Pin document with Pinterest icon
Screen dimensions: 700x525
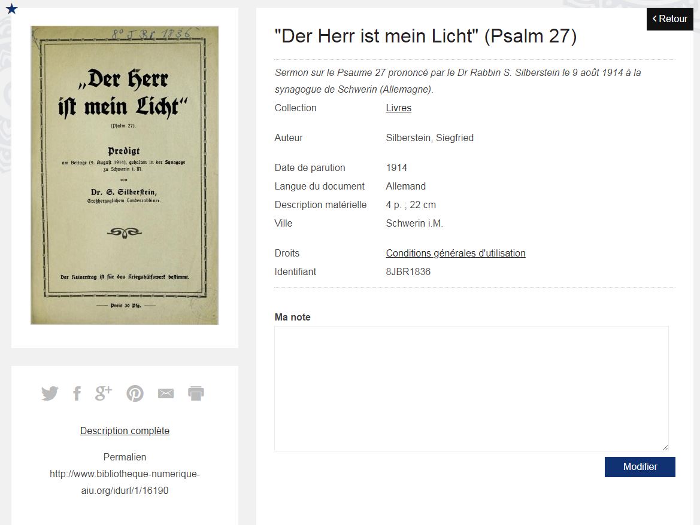pyautogui.click(x=135, y=393)
